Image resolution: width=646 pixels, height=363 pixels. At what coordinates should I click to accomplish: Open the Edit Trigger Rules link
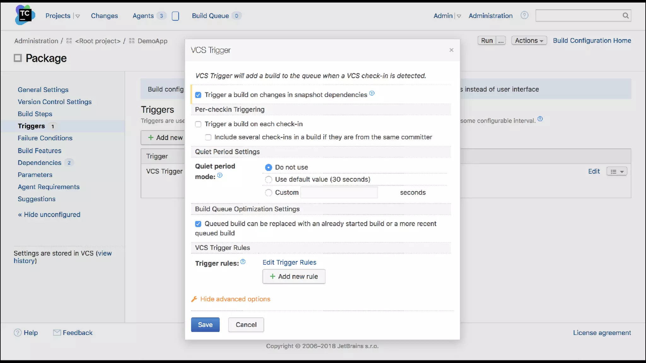click(x=289, y=262)
